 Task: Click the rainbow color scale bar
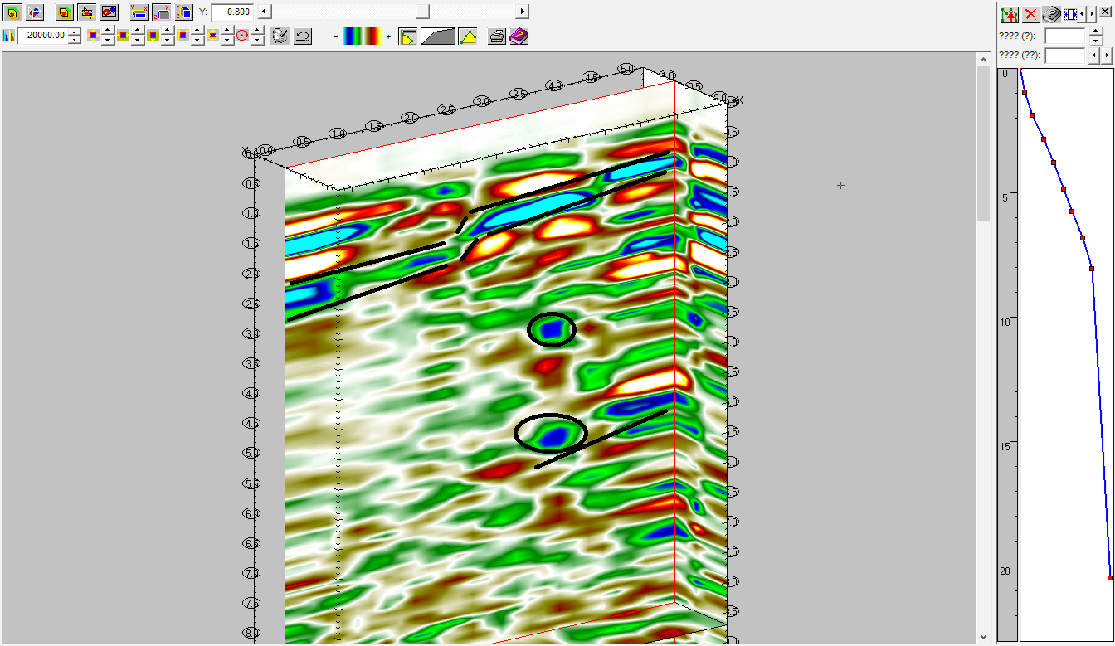pyautogui.click(x=363, y=36)
